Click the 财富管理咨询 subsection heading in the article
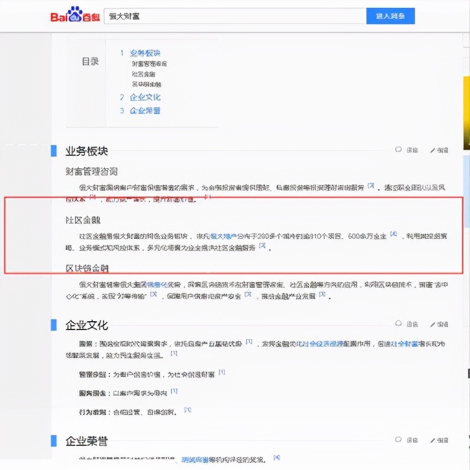Viewport: 470px width, 470px height. click(x=91, y=172)
